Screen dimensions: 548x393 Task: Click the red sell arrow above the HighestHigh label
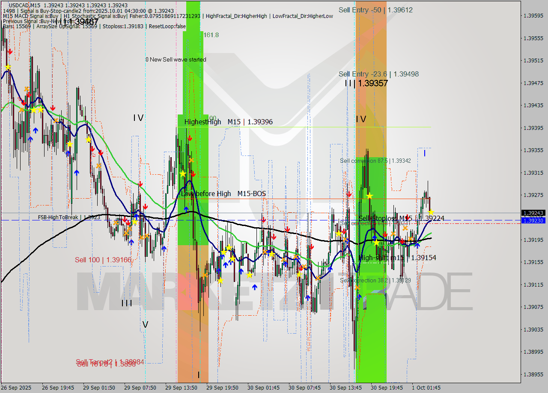(x=190, y=138)
